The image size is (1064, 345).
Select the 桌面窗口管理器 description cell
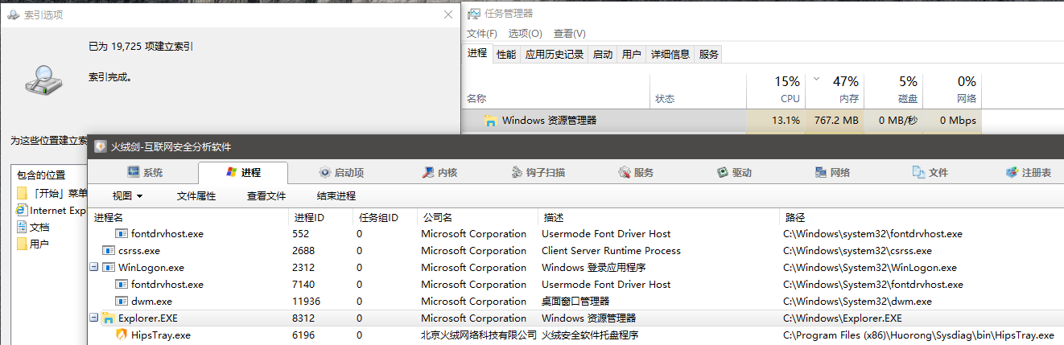(575, 302)
